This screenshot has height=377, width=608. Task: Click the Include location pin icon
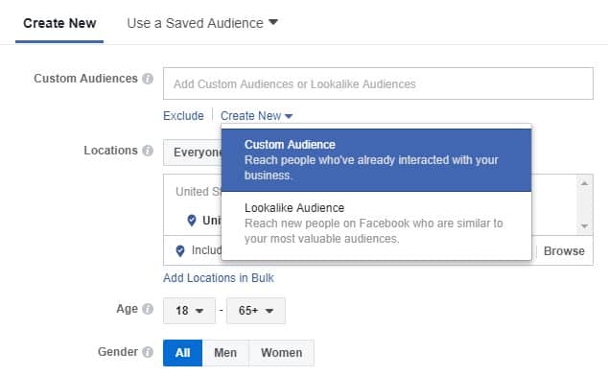coord(180,251)
